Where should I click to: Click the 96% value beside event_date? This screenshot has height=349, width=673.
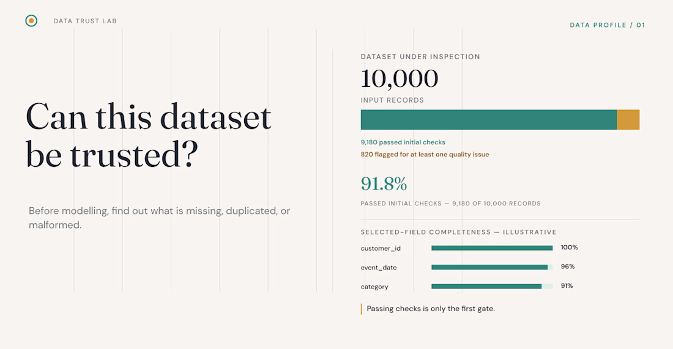567,266
